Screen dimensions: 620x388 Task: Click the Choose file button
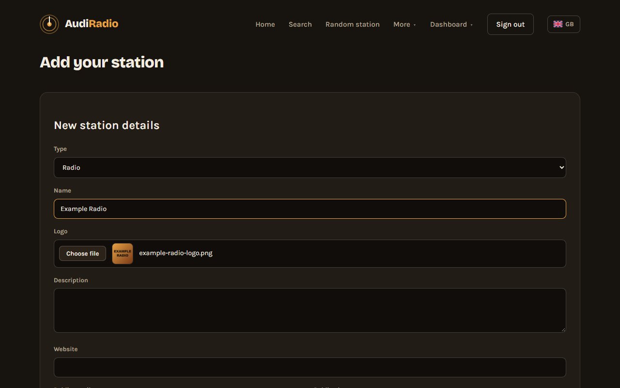click(82, 254)
